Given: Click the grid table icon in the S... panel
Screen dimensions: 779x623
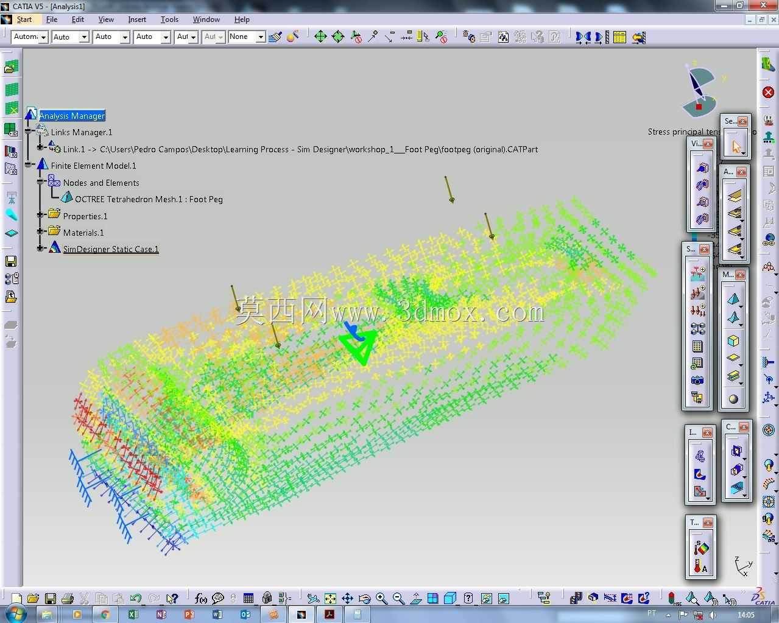Looking at the screenshot, I should pos(697,347).
